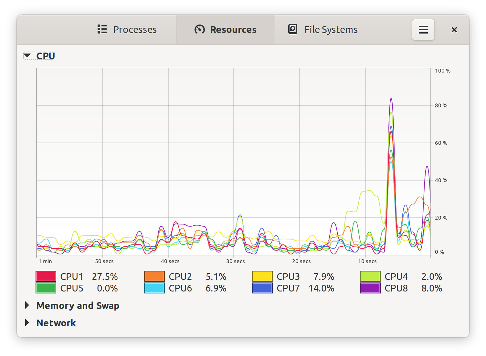Click the CPU usage history graph
Image resolution: width=486 pixels, height=356 pixels.
[x=233, y=161]
